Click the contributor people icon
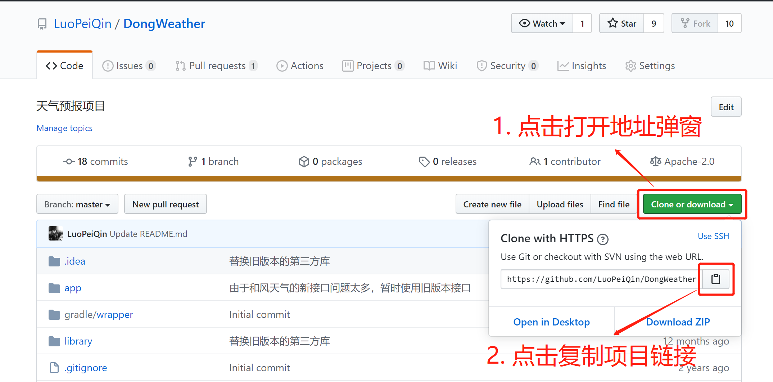Screen dimensions: 773x382 click(x=535, y=162)
